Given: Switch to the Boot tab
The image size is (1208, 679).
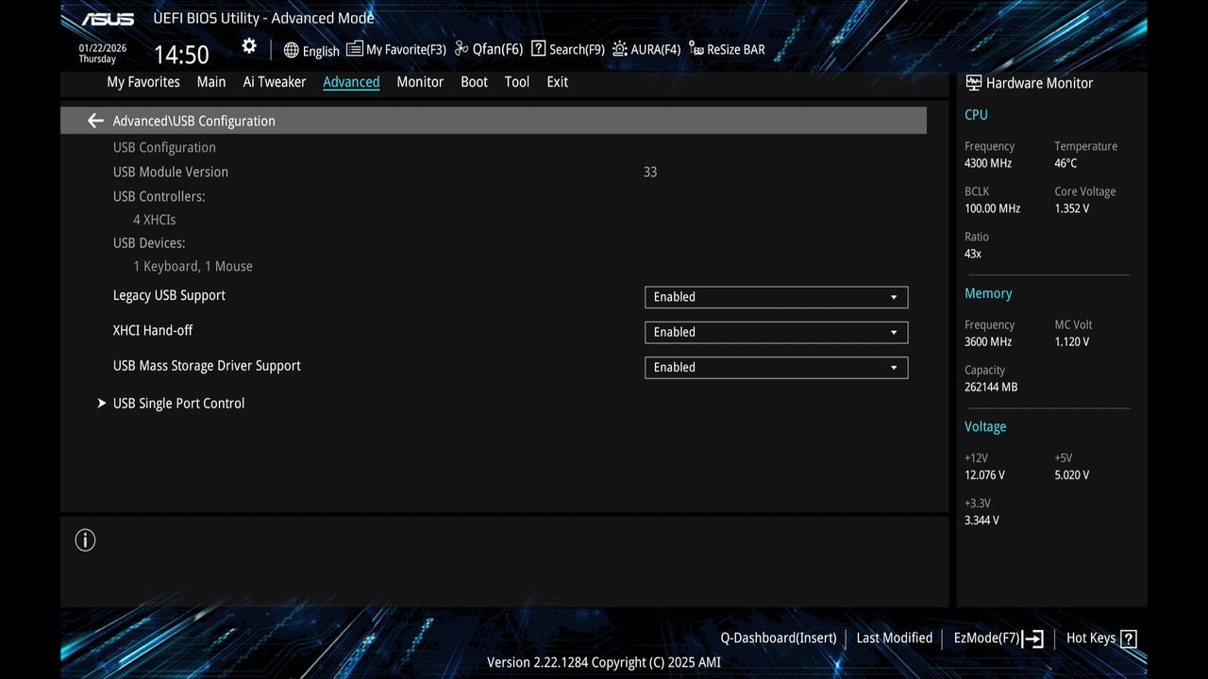Looking at the screenshot, I should pos(474,82).
